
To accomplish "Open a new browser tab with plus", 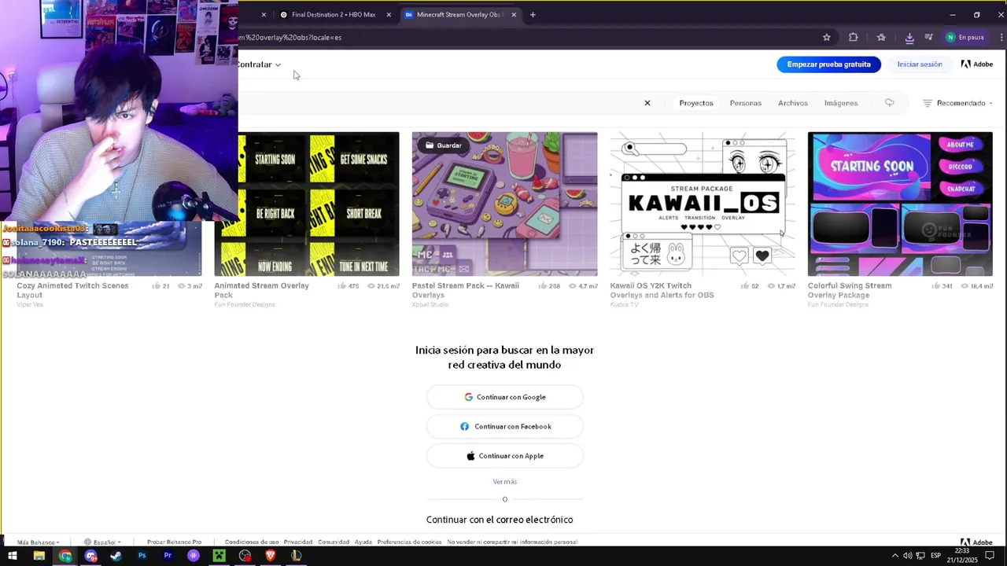I will 533,14.
